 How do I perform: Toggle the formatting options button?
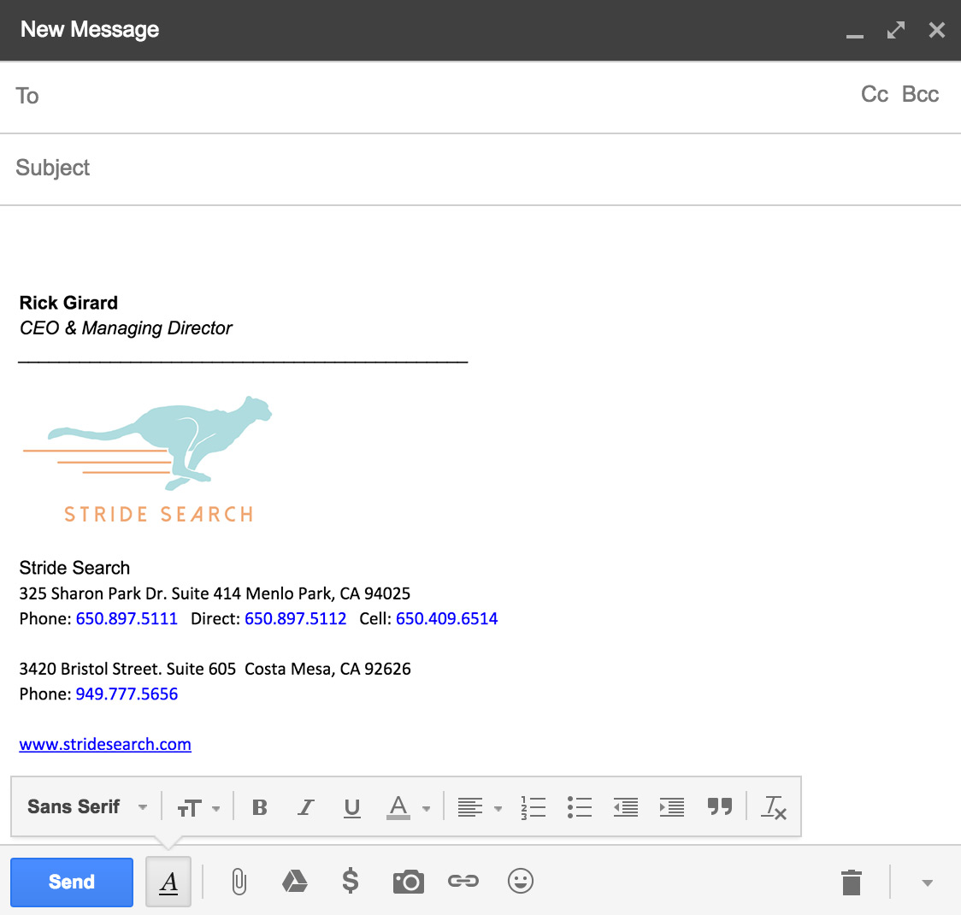pos(168,882)
